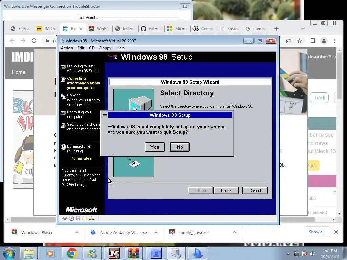This screenshot has height=260, width=347.
Task: Close the Windows Live Messenger TroubleShooter window
Action: (x=185, y=6)
